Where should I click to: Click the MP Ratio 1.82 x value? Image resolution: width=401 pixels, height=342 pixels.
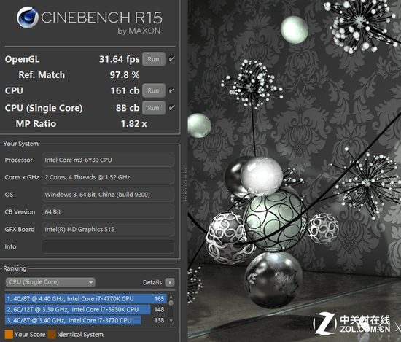133,124
